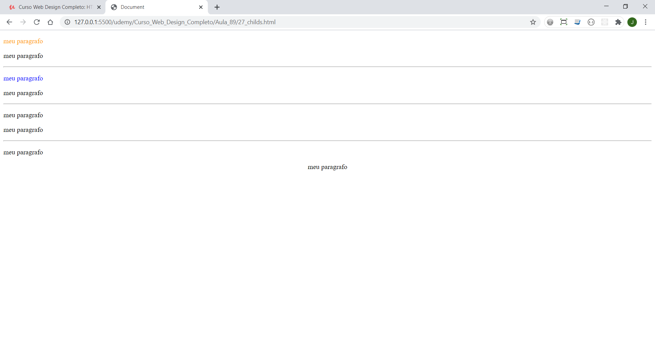The width and height of the screenshot is (655, 351).
Task: Go back to the previous page
Action: point(9,22)
